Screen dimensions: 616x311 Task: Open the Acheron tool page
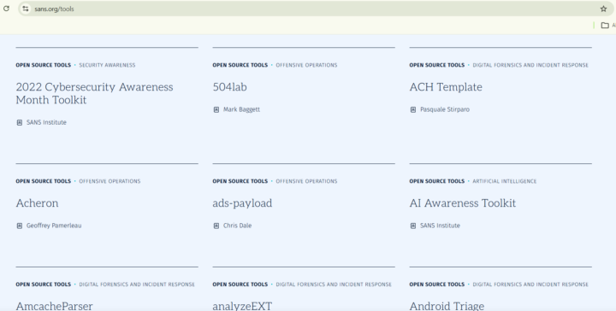pyautogui.click(x=37, y=203)
